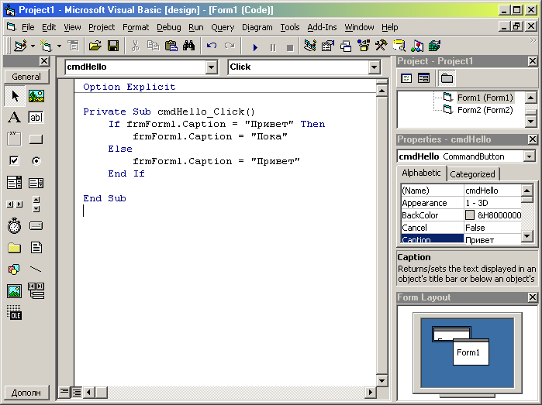Viewport: 542px width, 405px height.
Task: Open the Add-Ins menu
Action: 322,27
